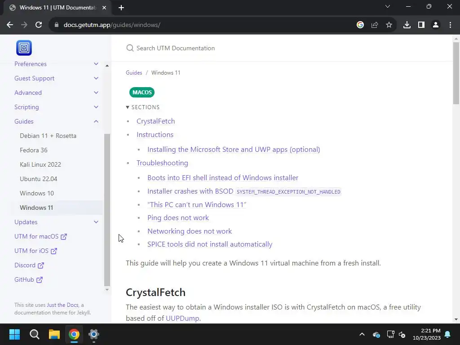Jump to the Troubleshooting section
Viewport: 460px width, 345px height.
point(162,163)
